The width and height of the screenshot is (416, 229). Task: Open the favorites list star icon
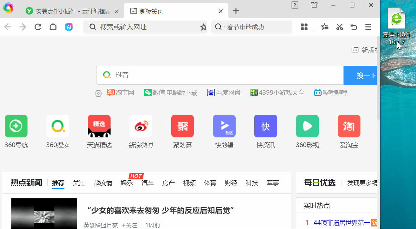[325, 27]
